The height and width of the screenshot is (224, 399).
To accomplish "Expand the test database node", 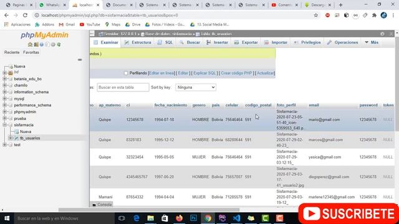I will 4,145.
